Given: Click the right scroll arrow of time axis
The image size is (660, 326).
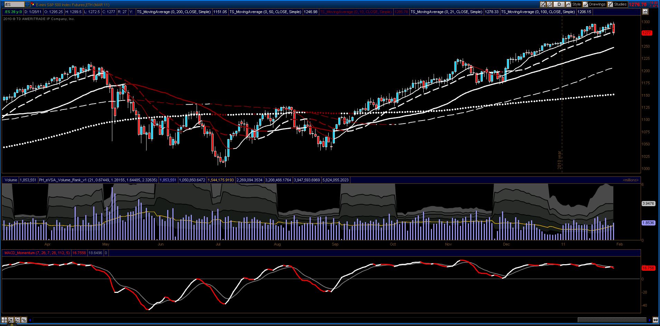Looking at the screenshot, I should [649, 320].
